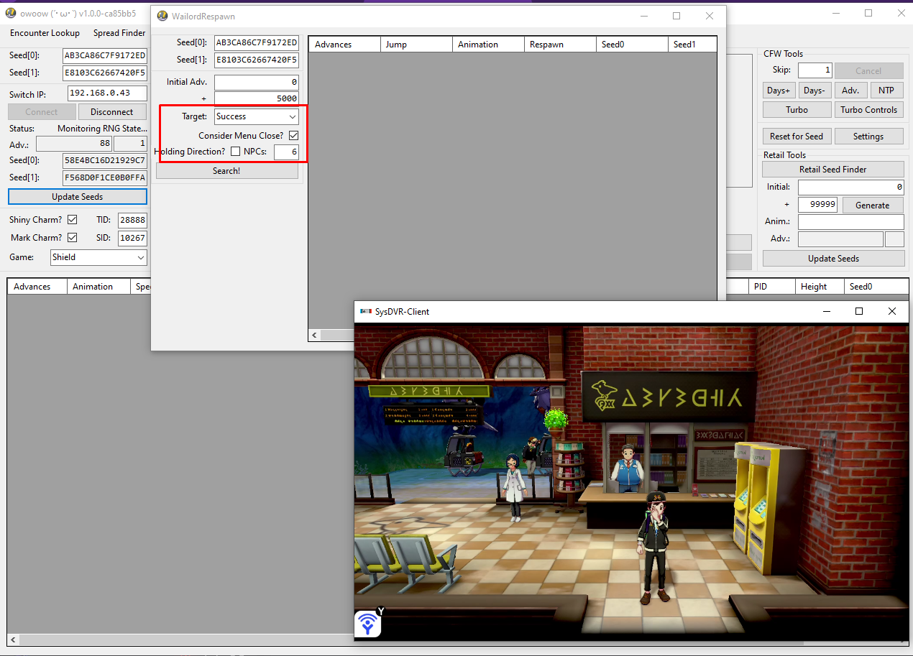The width and height of the screenshot is (913, 656).
Task: Click left scroll arrow of owoow results table
Action: [x=13, y=639]
